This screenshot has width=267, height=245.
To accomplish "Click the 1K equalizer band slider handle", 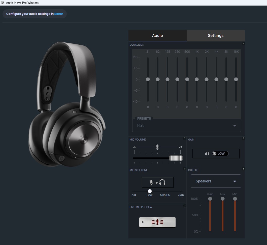I will (x=197, y=79).
